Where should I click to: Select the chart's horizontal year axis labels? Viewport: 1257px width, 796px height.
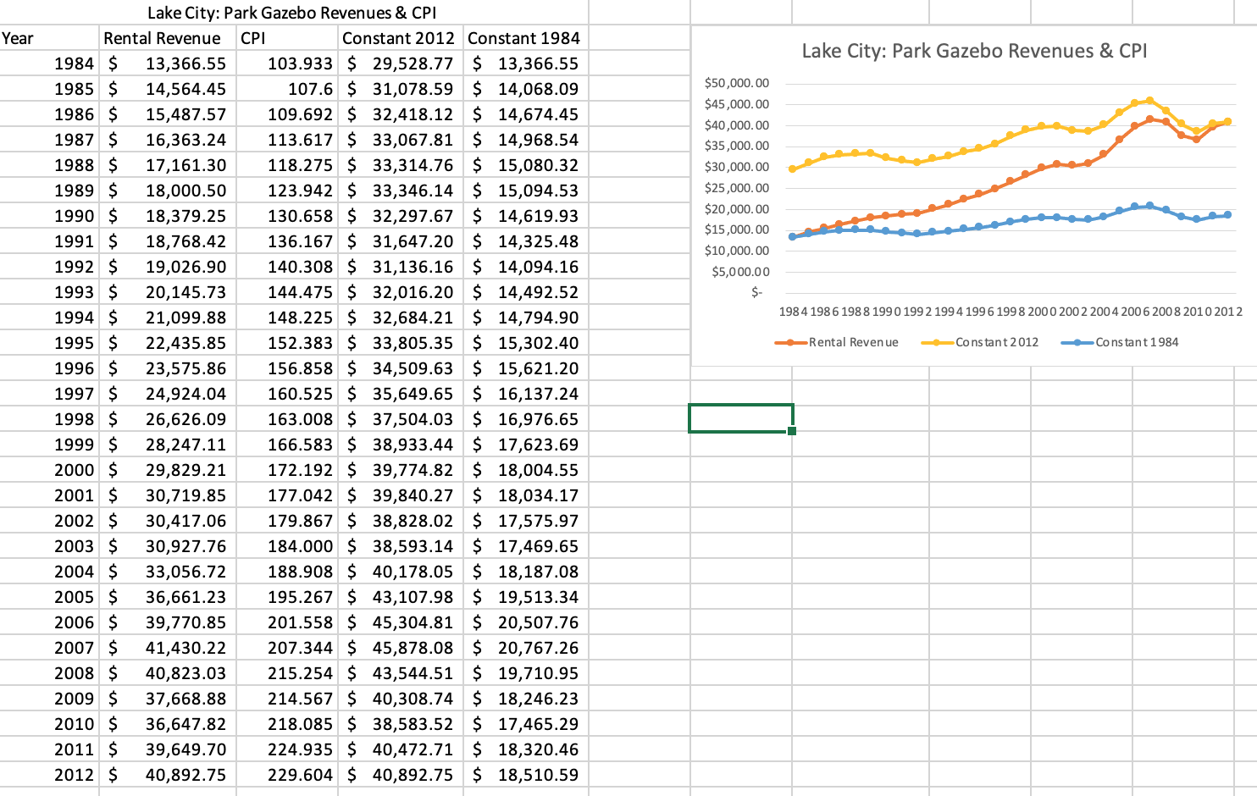tap(1011, 312)
